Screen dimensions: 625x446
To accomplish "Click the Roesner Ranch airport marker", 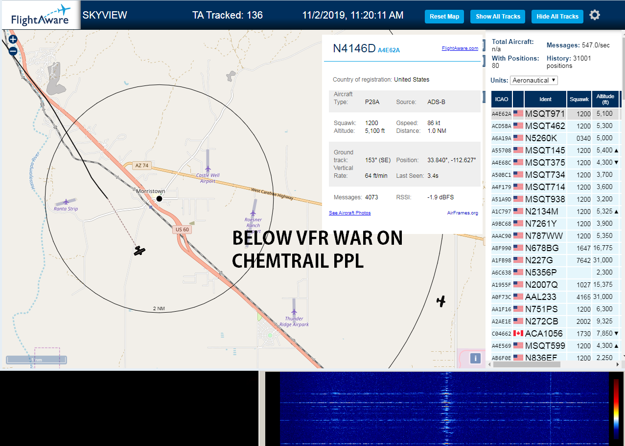I will 253,213.
